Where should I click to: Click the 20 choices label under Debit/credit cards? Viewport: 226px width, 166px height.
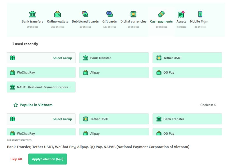85,27
